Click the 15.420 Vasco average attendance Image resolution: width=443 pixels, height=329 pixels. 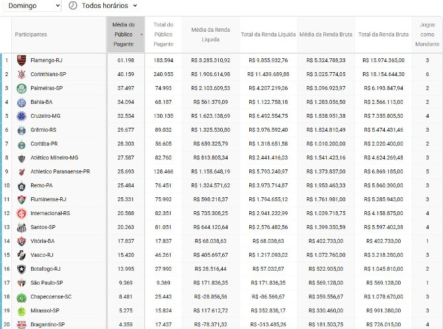pyautogui.click(x=126, y=255)
